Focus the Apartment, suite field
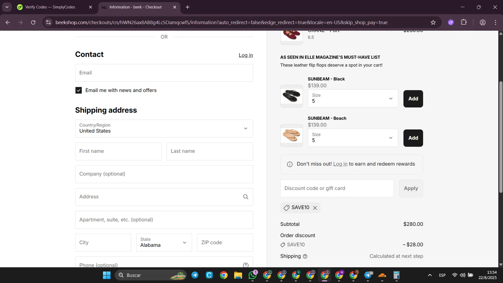The image size is (503, 283). coord(164,220)
